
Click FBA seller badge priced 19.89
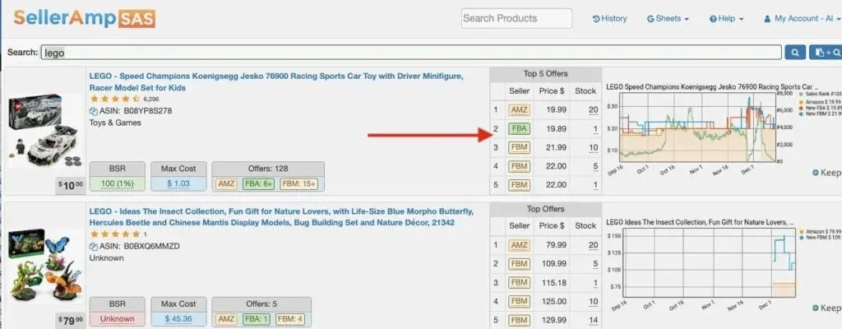coord(520,129)
